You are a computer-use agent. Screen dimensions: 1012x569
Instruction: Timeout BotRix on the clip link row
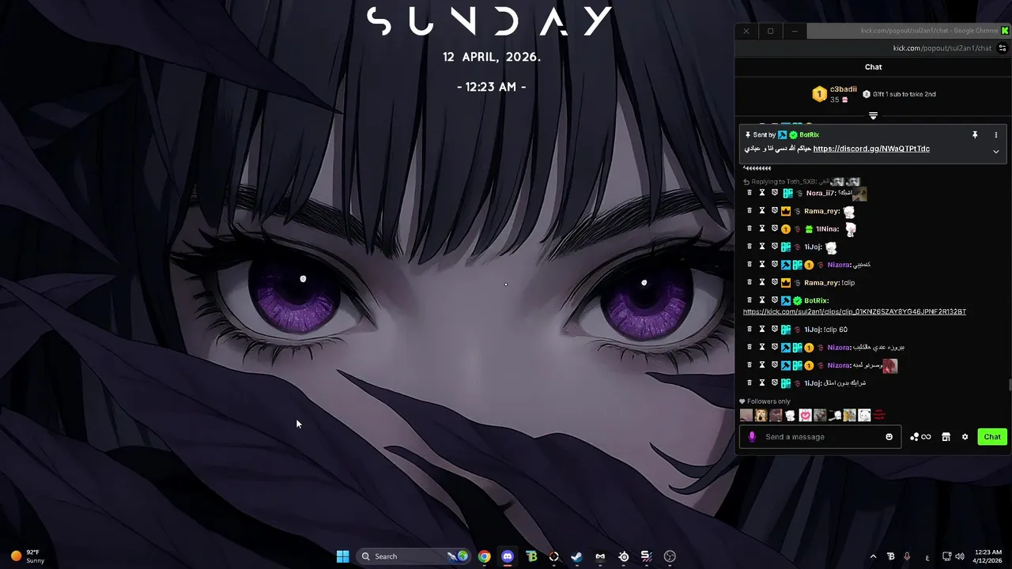pyautogui.click(x=762, y=300)
